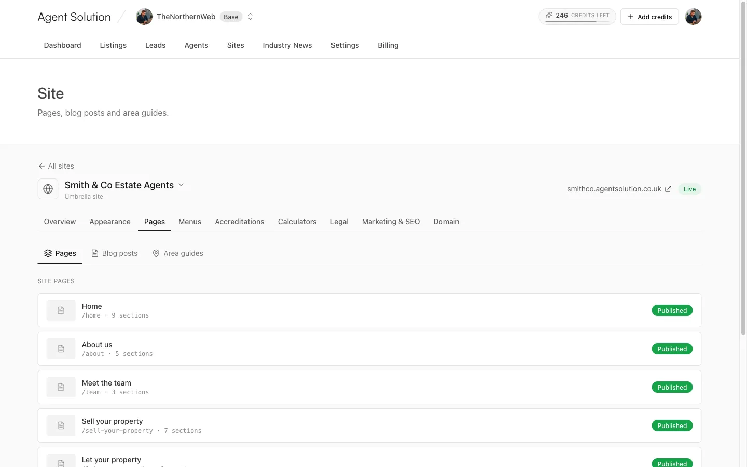747x467 pixels.
Task: Open the Dashboard nav item
Action: 62,45
